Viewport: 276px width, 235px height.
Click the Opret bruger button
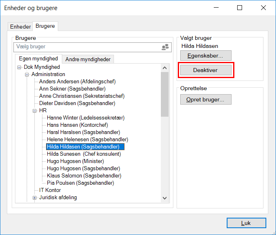click(x=206, y=99)
